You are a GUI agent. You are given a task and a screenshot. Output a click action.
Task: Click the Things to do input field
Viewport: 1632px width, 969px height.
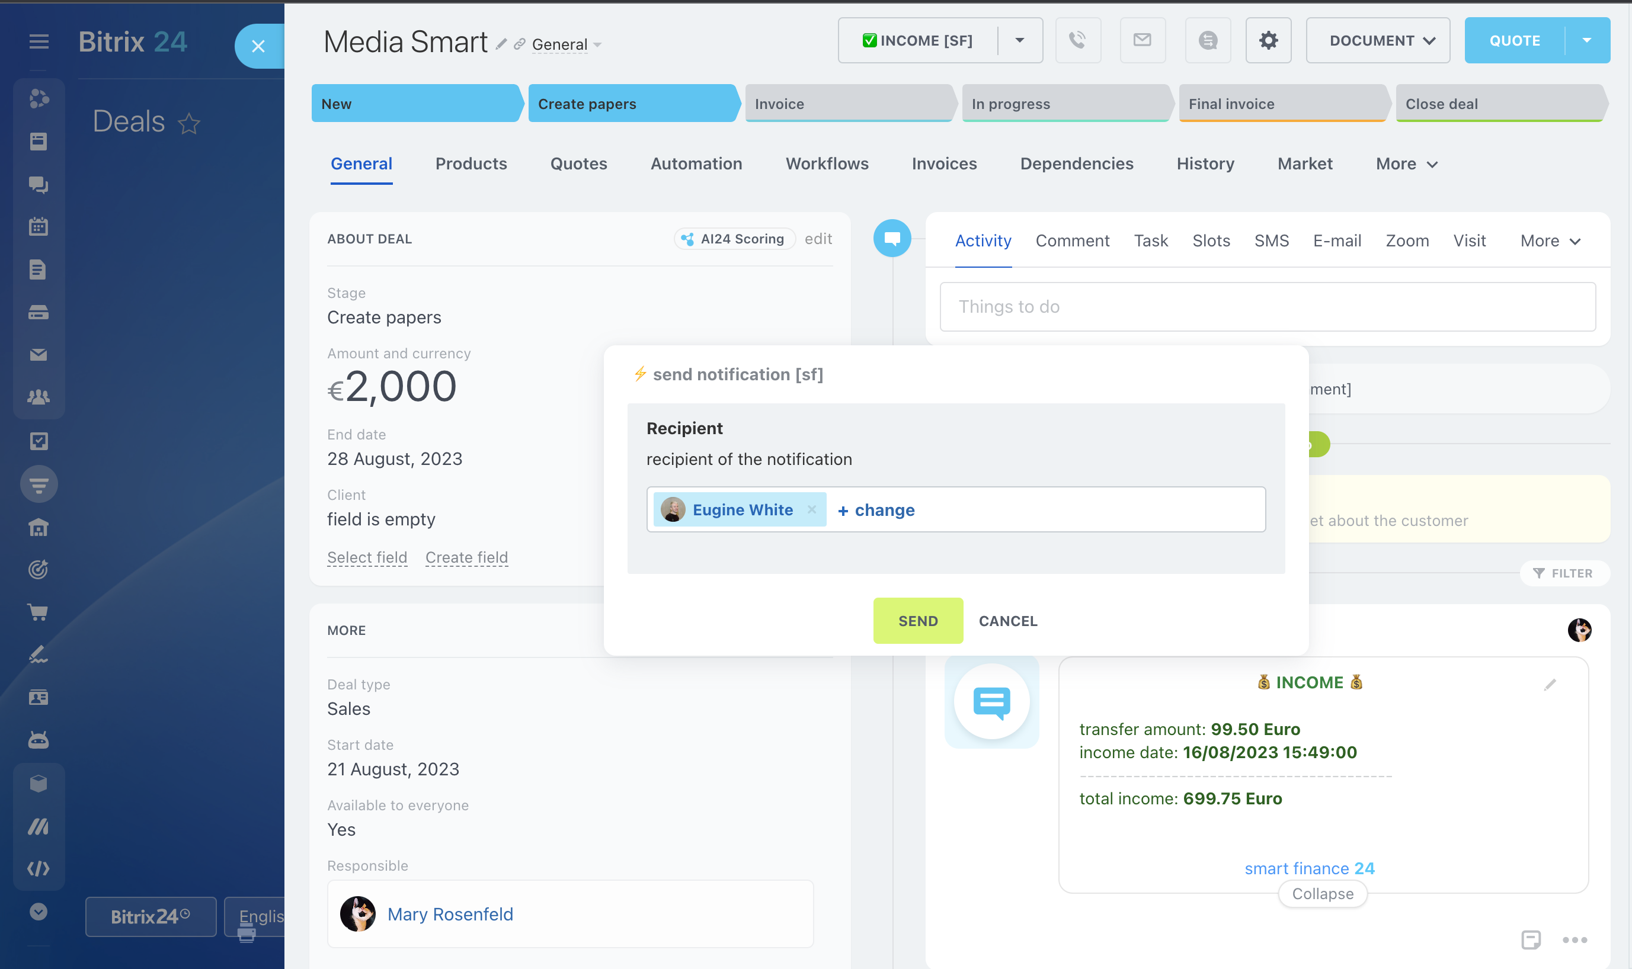(1267, 307)
